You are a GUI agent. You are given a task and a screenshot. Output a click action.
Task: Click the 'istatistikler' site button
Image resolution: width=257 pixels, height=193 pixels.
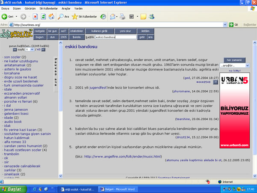coord(76,31)
